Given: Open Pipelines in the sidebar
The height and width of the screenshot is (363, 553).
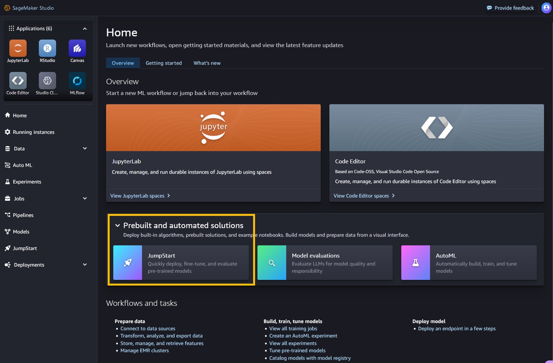Looking at the screenshot, I should [x=23, y=215].
